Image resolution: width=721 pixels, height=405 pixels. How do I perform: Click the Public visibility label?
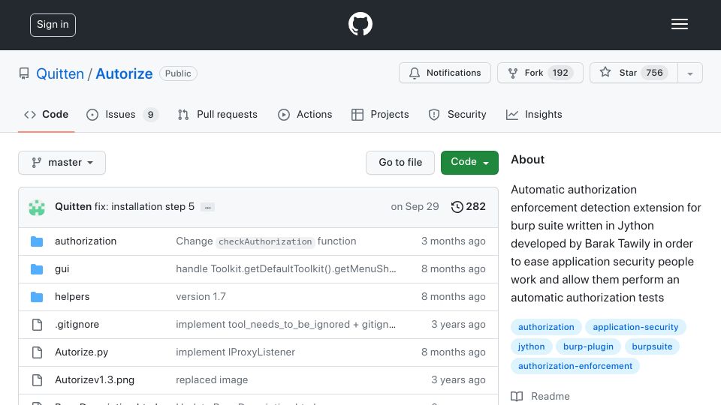tap(178, 73)
